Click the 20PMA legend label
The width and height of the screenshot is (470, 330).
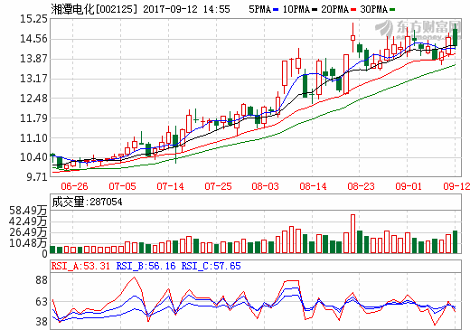[x=334, y=9]
